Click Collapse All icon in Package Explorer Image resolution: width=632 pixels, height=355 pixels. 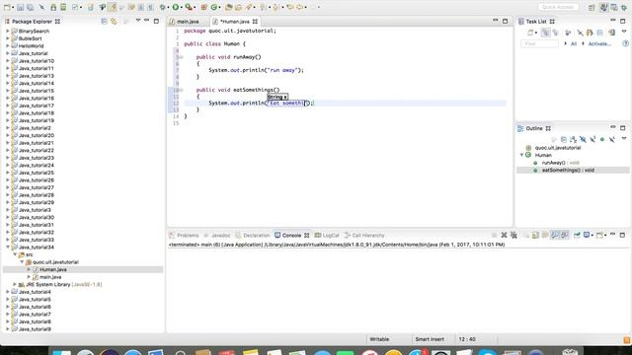click(104, 22)
